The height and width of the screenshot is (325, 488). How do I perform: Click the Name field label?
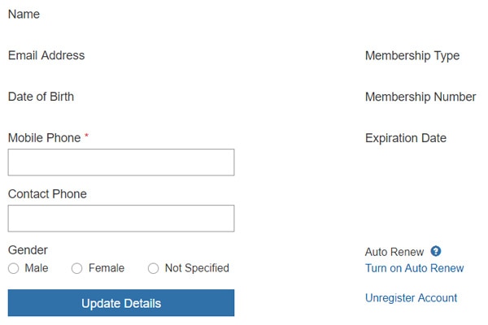pos(24,15)
